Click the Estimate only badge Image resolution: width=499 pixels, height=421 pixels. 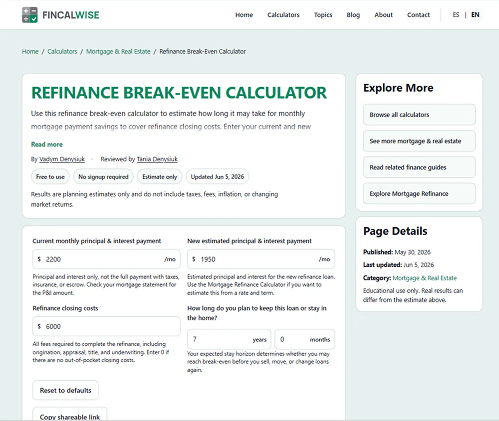(x=160, y=177)
